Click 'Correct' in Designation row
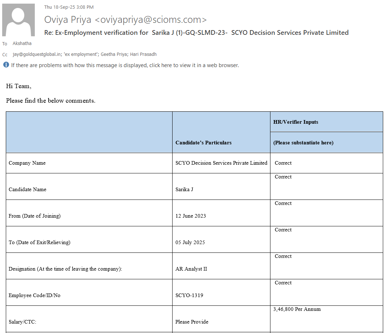 pos(283,256)
